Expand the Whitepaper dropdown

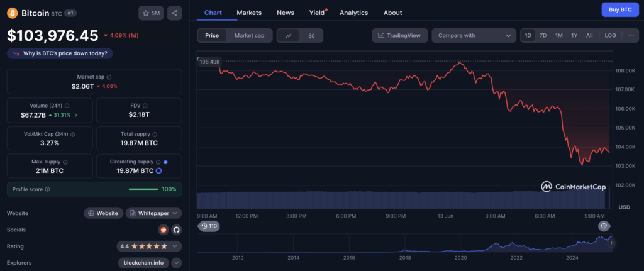153,213
